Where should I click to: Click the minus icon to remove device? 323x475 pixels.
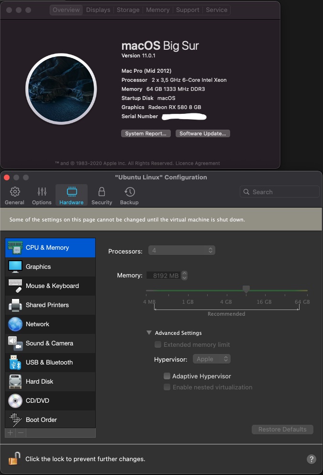pos(21,432)
